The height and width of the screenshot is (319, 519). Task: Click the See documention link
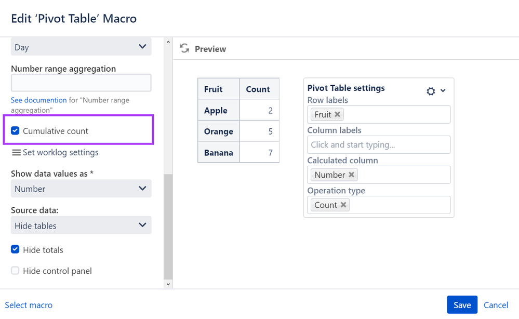pos(38,100)
